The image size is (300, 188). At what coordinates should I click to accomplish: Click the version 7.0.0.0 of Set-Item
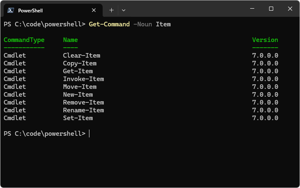pos(265,118)
